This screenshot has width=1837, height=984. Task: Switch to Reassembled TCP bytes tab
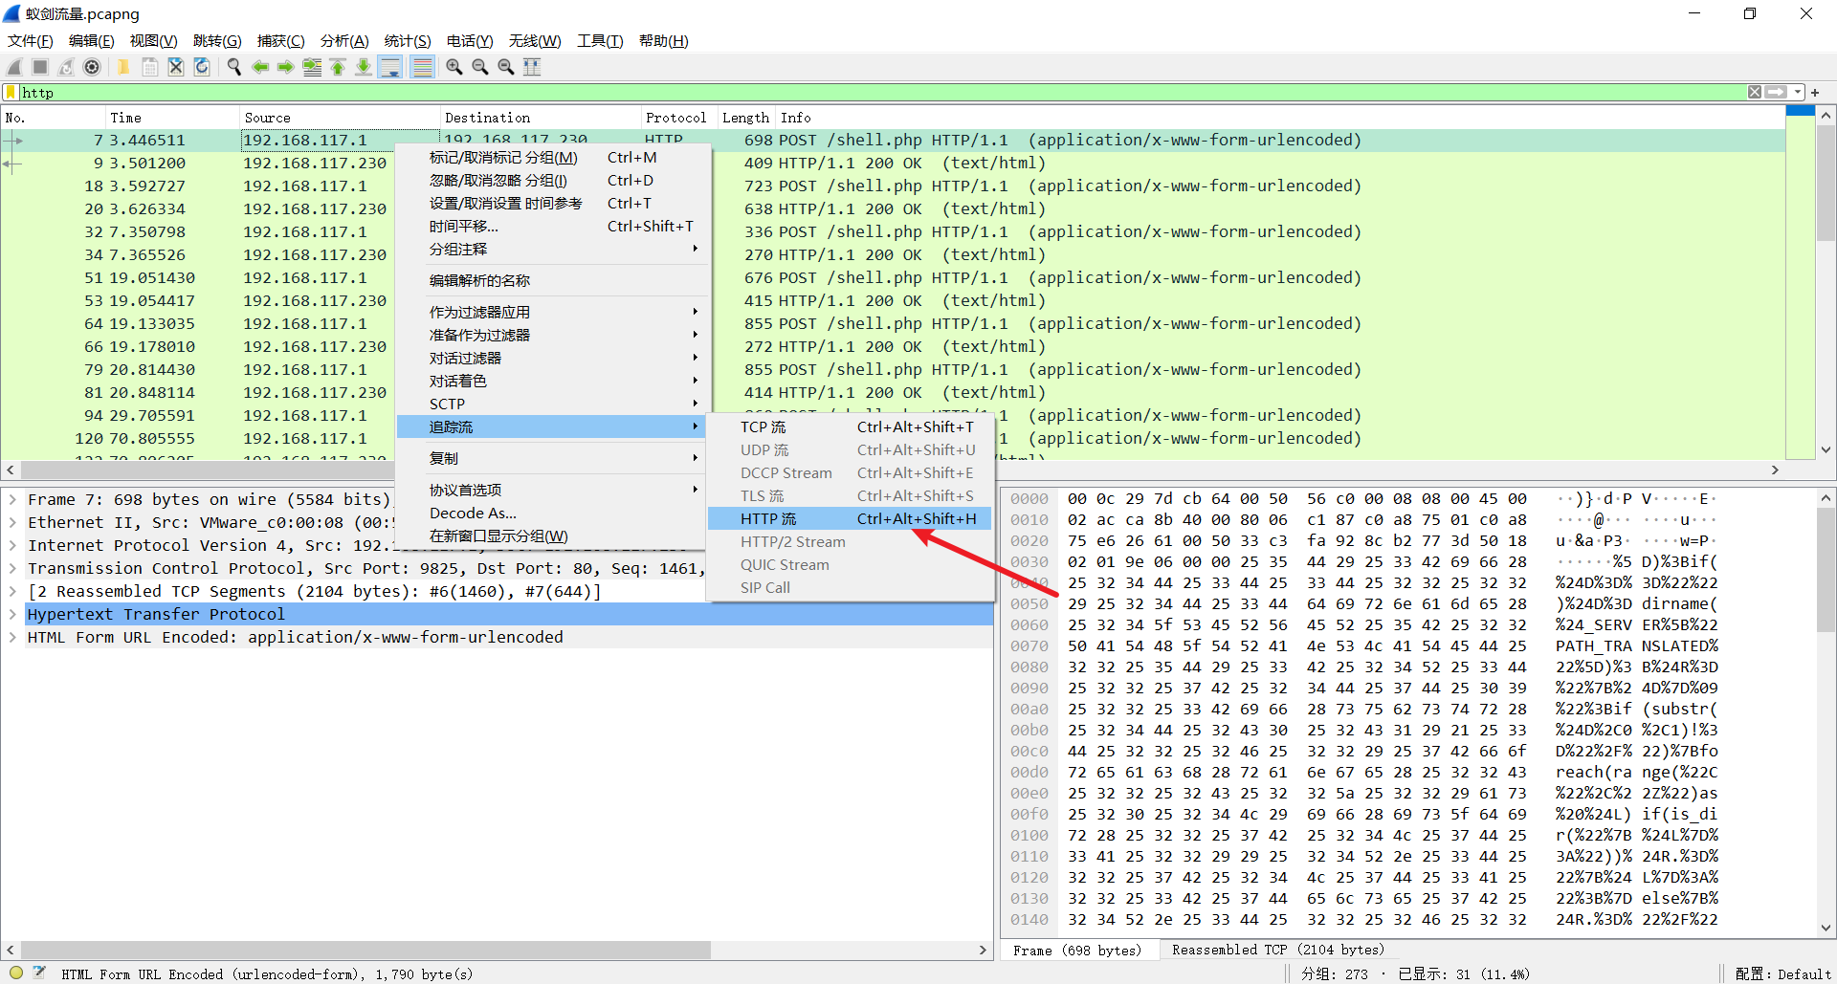click(1277, 951)
